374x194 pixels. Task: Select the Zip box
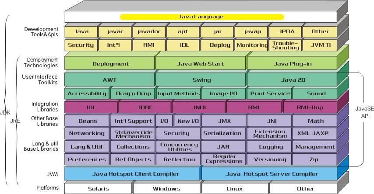click(315, 159)
